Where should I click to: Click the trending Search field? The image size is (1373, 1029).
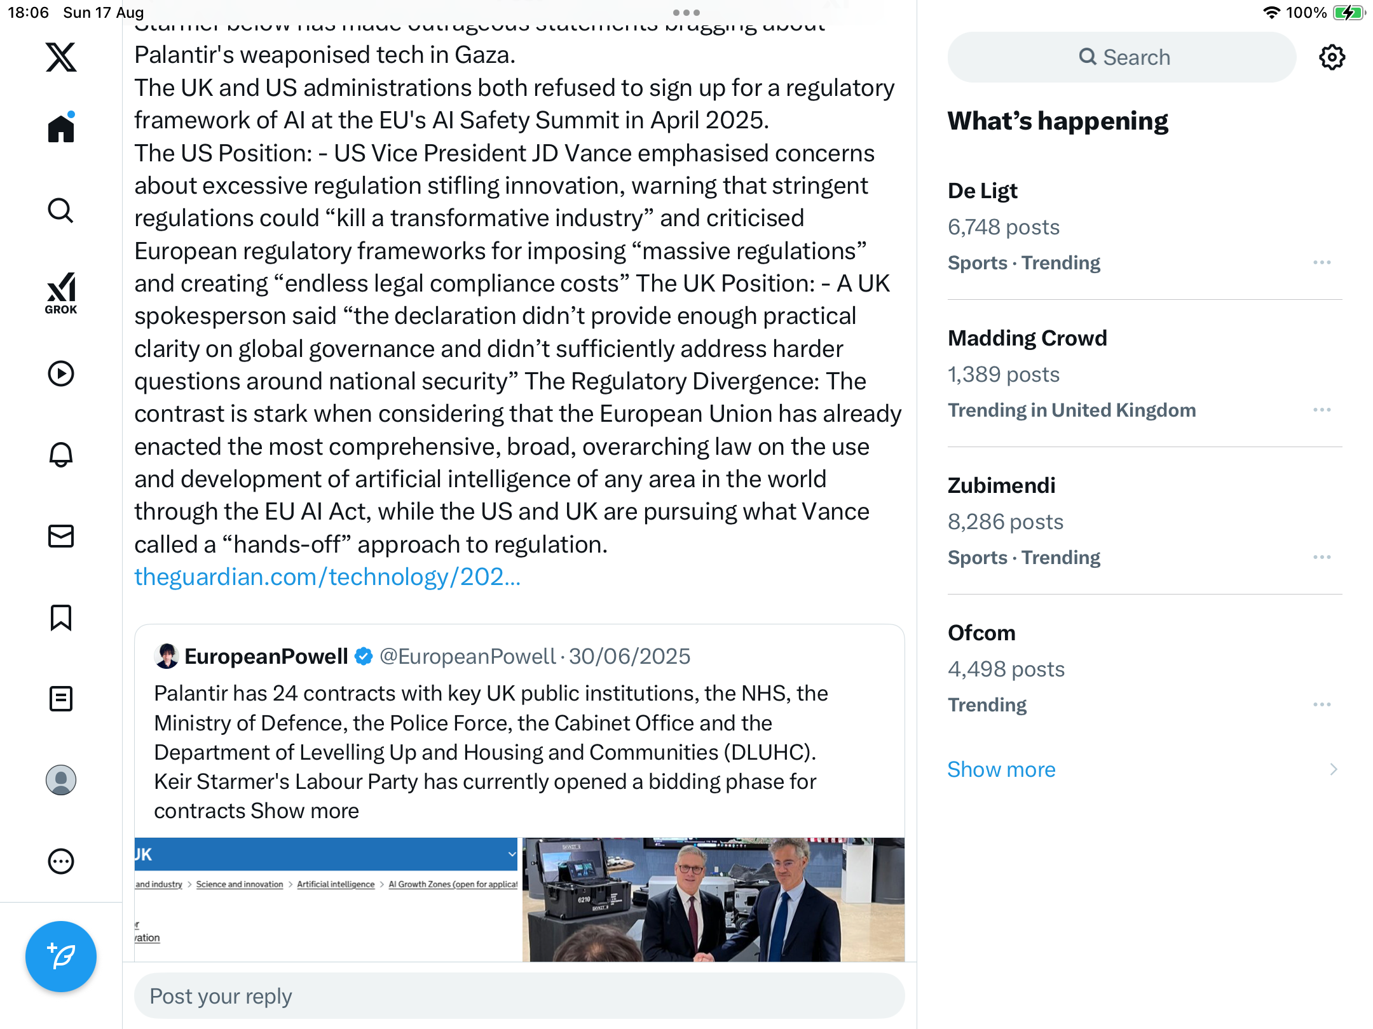[1122, 58]
